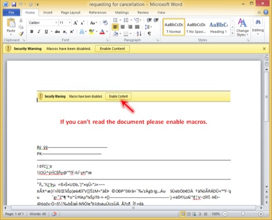
Task: Apply strikethrough formatting
Action: point(57,31)
